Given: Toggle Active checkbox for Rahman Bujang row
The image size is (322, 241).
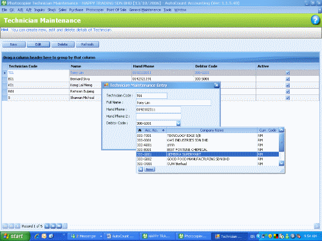Looking at the screenshot, I should coord(288,91).
